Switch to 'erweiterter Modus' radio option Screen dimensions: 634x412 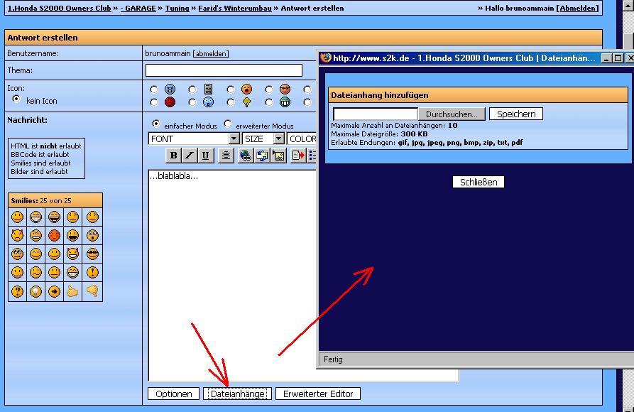point(229,124)
